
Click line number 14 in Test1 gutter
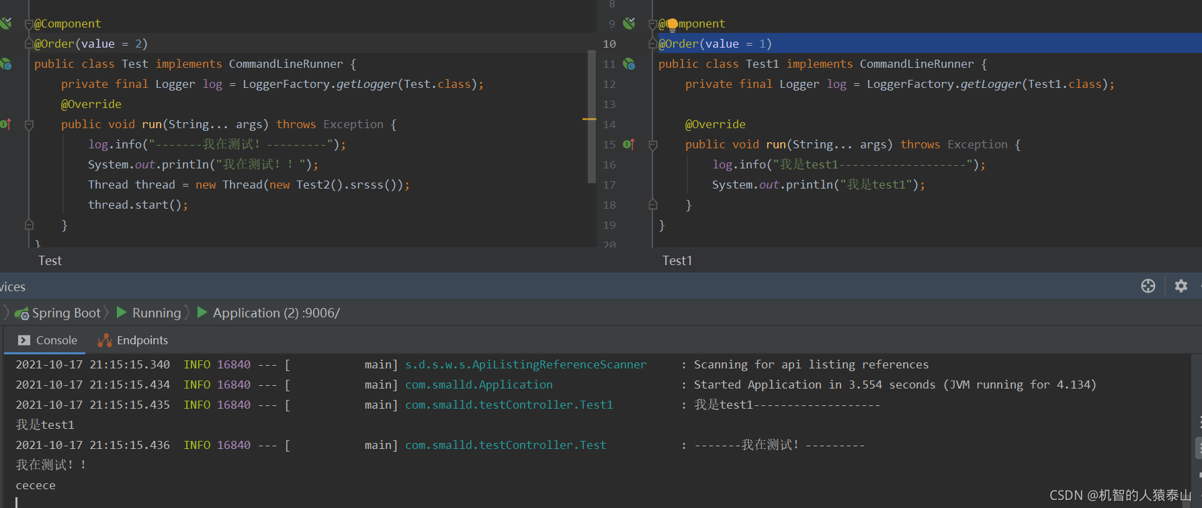coord(609,124)
